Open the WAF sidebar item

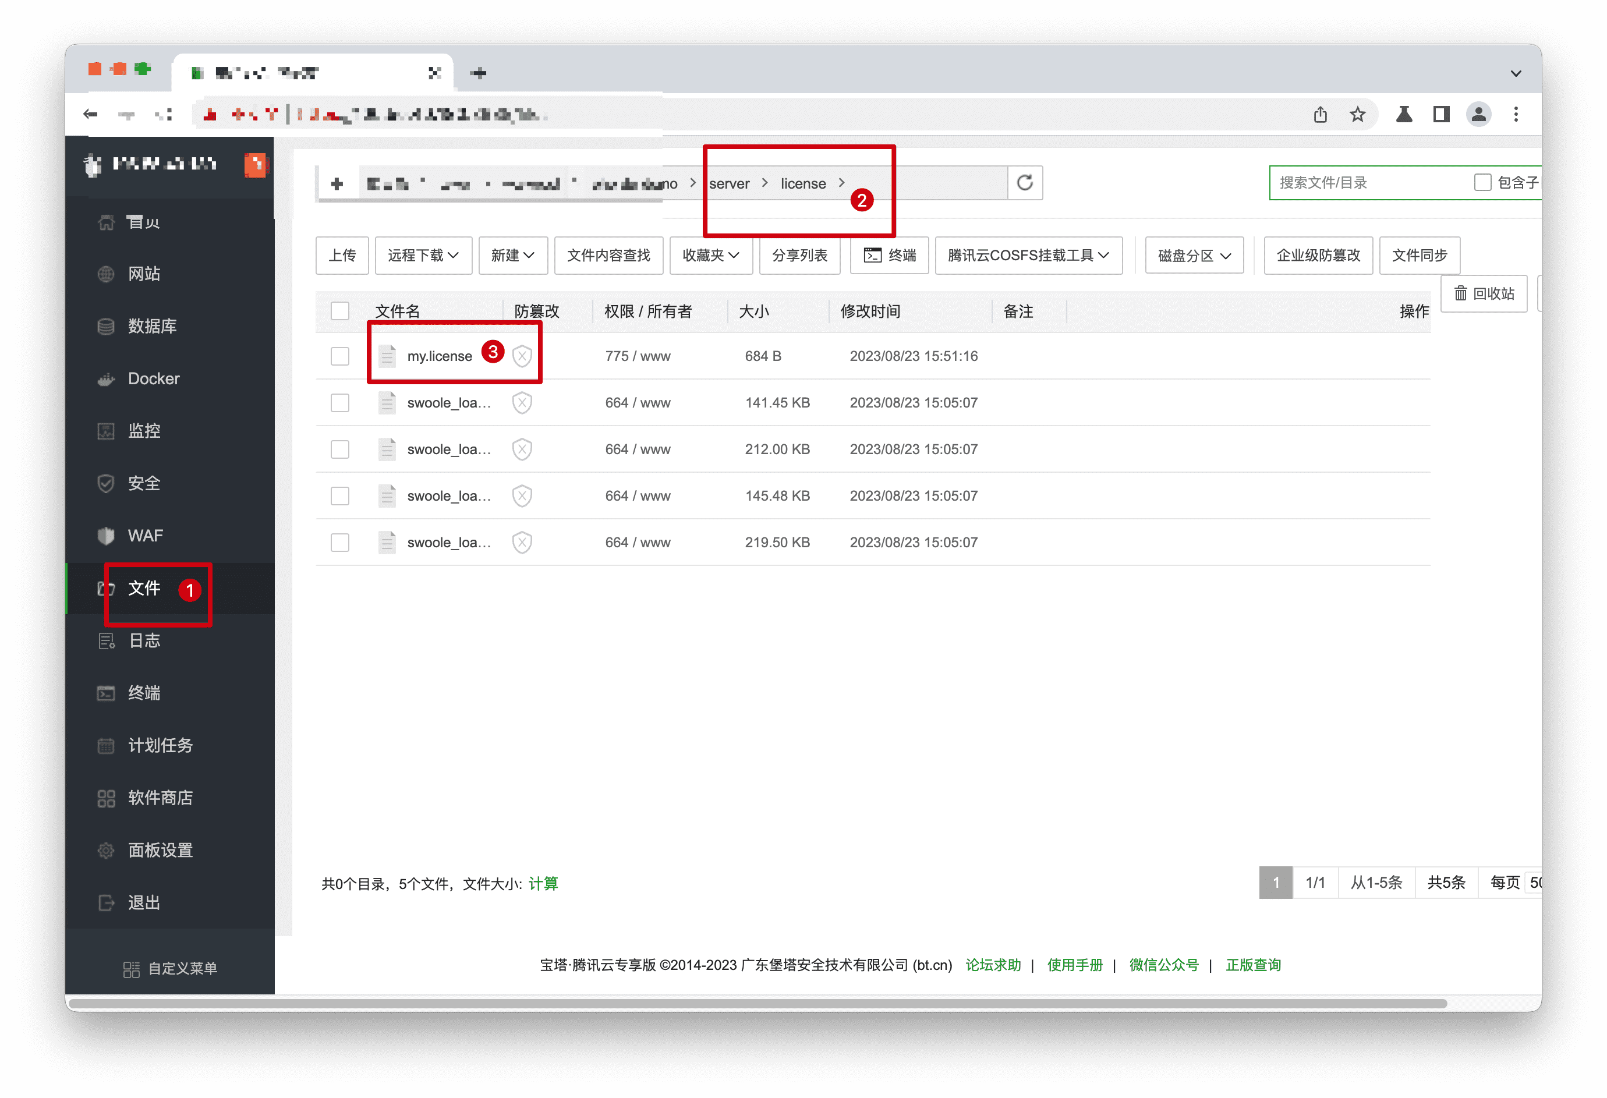pyautogui.click(x=145, y=535)
